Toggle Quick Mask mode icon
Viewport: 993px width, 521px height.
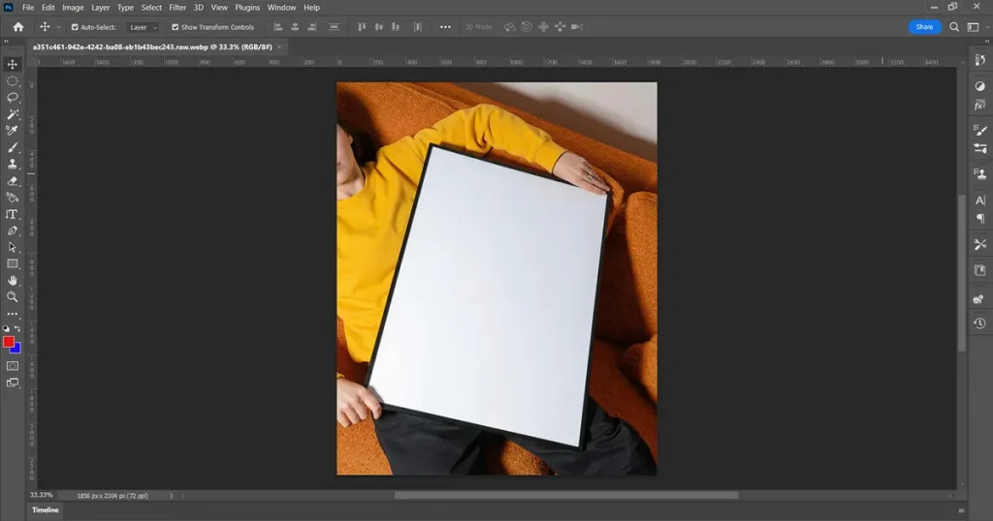pyautogui.click(x=13, y=366)
